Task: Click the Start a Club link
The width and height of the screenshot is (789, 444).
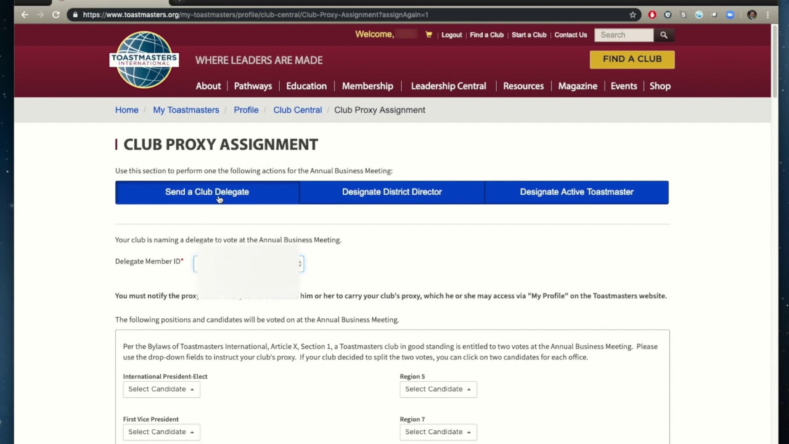Action: click(529, 35)
